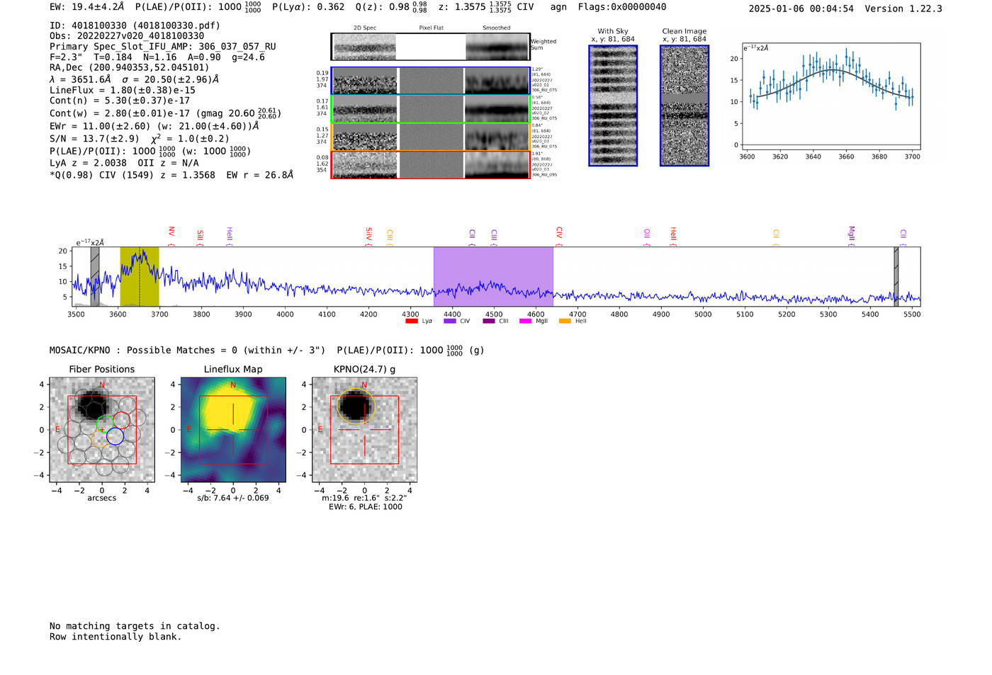
Task: Click the blue fiber circle in Fiber Positions
Action: coord(115,436)
